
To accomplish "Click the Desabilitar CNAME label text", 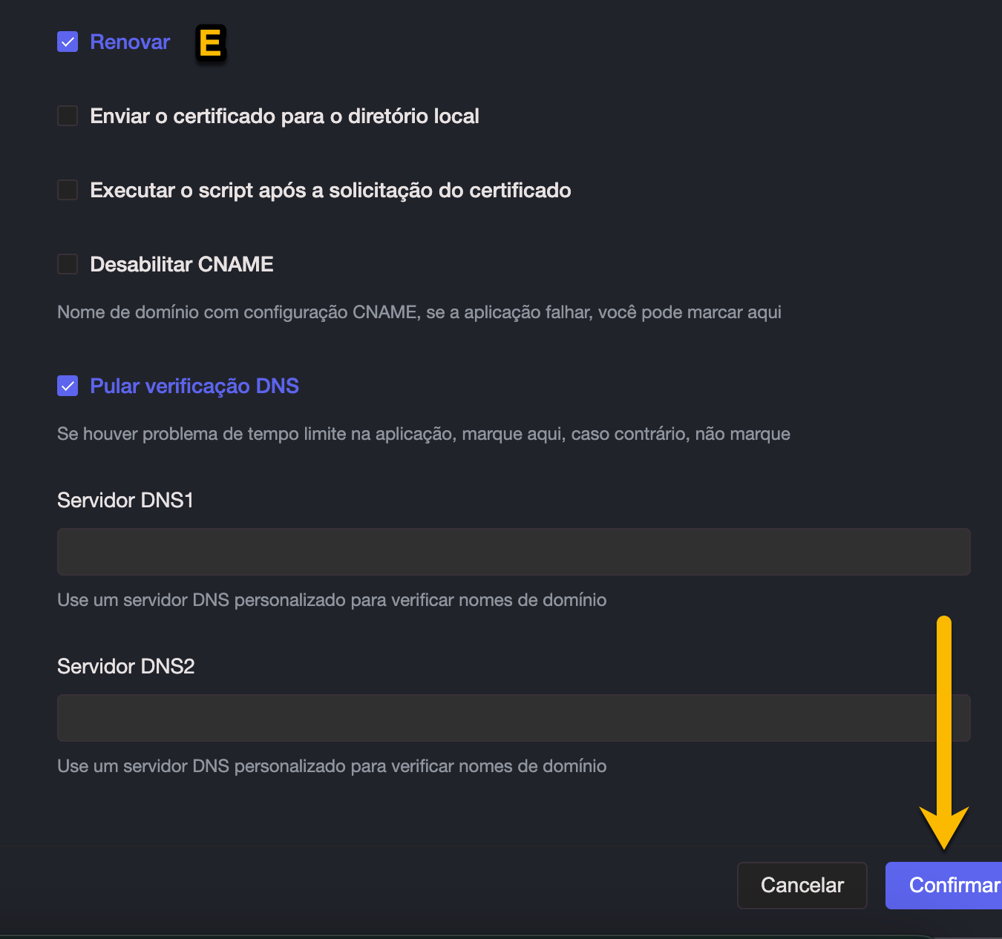I will [182, 265].
